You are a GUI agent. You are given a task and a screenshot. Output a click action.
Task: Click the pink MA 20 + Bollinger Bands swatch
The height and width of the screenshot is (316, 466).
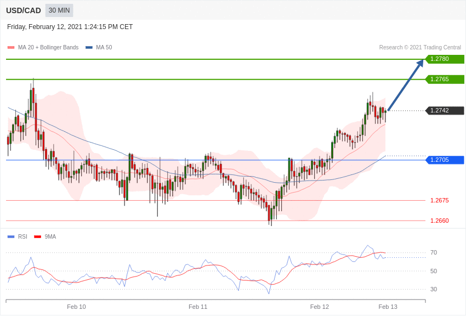click(11, 47)
